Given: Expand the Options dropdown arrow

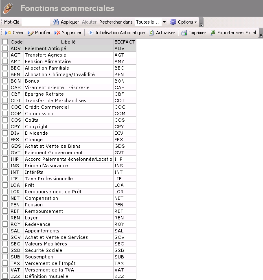Looking at the screenshot, I should [196, 22].
